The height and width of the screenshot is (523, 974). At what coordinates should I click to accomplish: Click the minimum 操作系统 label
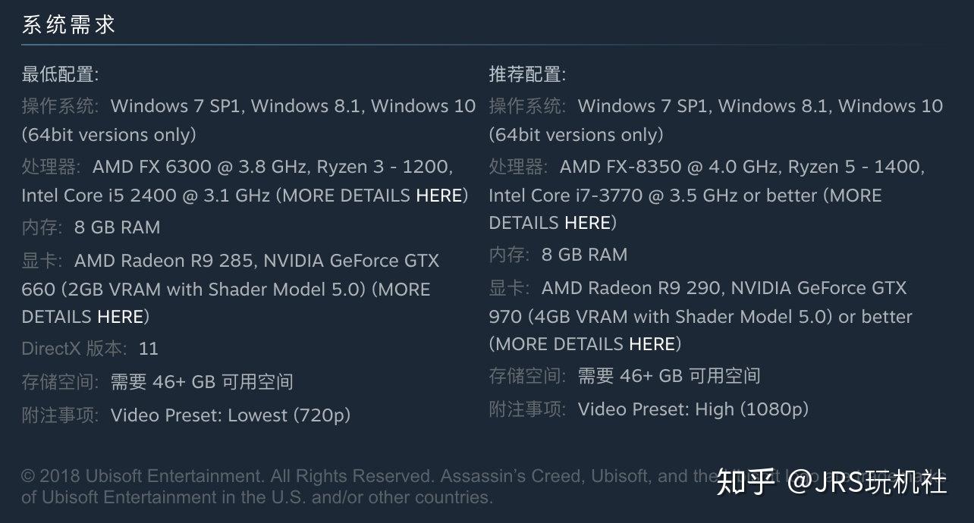point(60,106)
